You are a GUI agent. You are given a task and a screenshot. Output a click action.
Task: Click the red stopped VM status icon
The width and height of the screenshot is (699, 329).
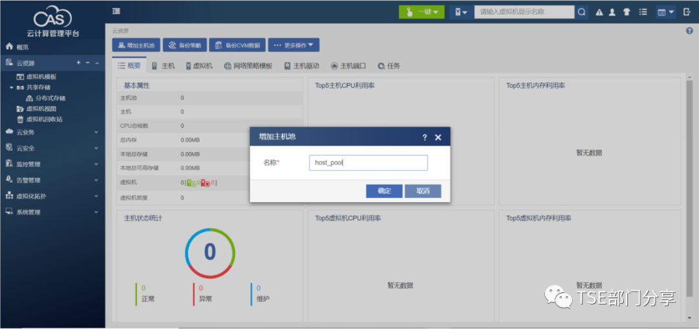click(206, 183)
